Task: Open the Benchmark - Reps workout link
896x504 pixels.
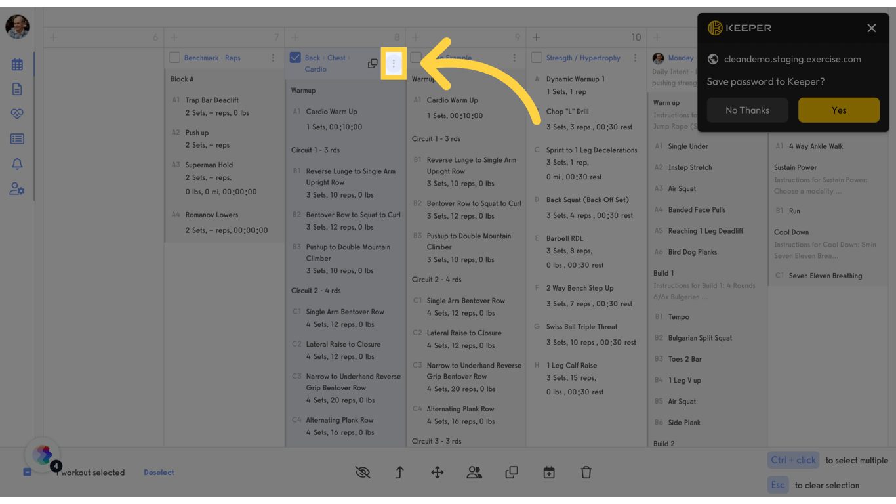Action: pos(212,58)
